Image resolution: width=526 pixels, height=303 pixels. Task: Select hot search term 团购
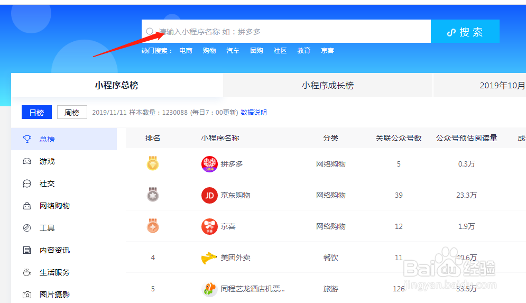coord(256,51)
